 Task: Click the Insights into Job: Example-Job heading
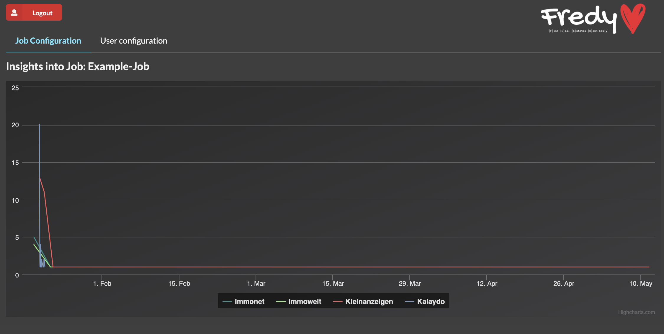(78, 67)
